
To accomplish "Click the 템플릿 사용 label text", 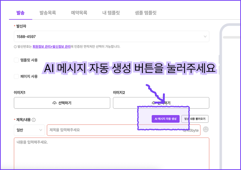I will tap(29, 60).
